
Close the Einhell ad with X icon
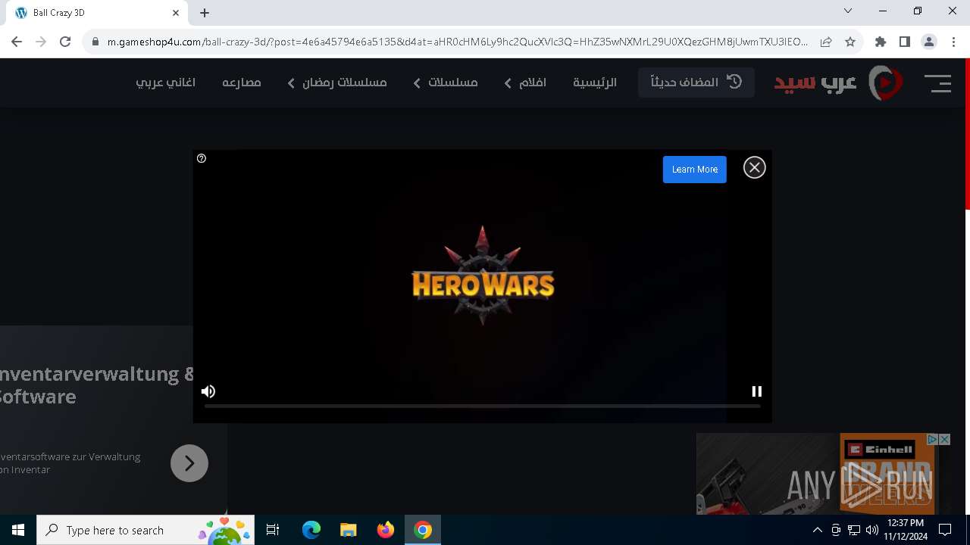pyautogui.click(x=944, y=439)
